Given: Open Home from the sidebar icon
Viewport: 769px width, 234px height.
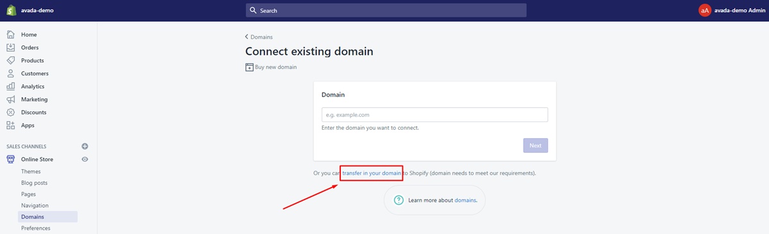Looking at the screenshot, I should (10, 35).
